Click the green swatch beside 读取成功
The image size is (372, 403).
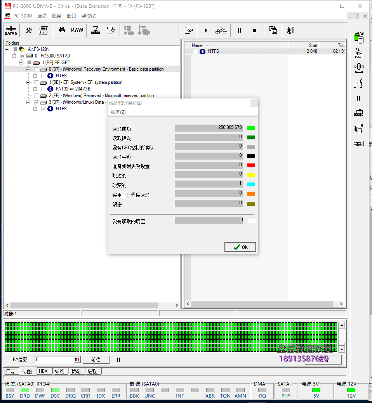[251, 127]
